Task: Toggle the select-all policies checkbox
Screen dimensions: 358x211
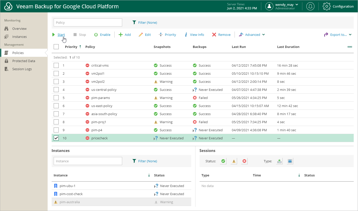Action: [x=56, y=47]
